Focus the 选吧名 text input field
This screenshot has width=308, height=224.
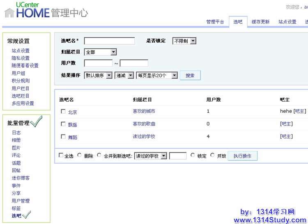(x=109, y=41)
